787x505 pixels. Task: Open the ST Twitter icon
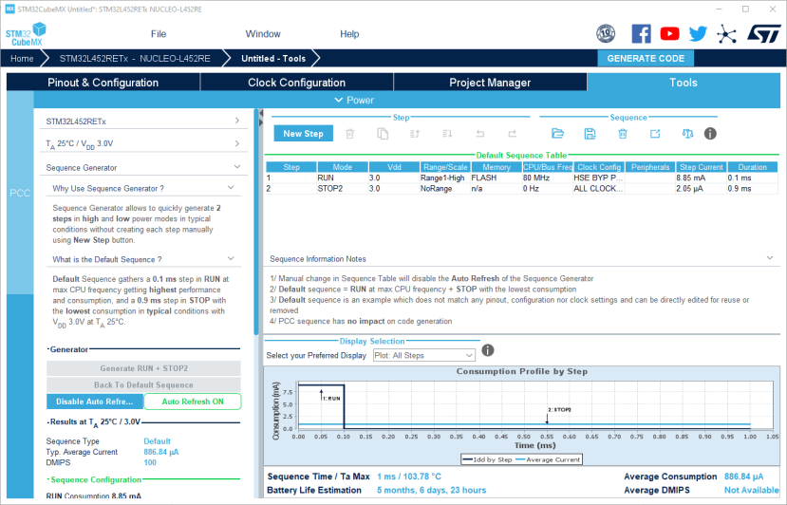coord(698,33)
